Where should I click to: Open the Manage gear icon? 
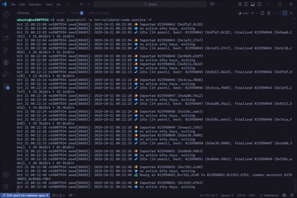click(6, 187)
